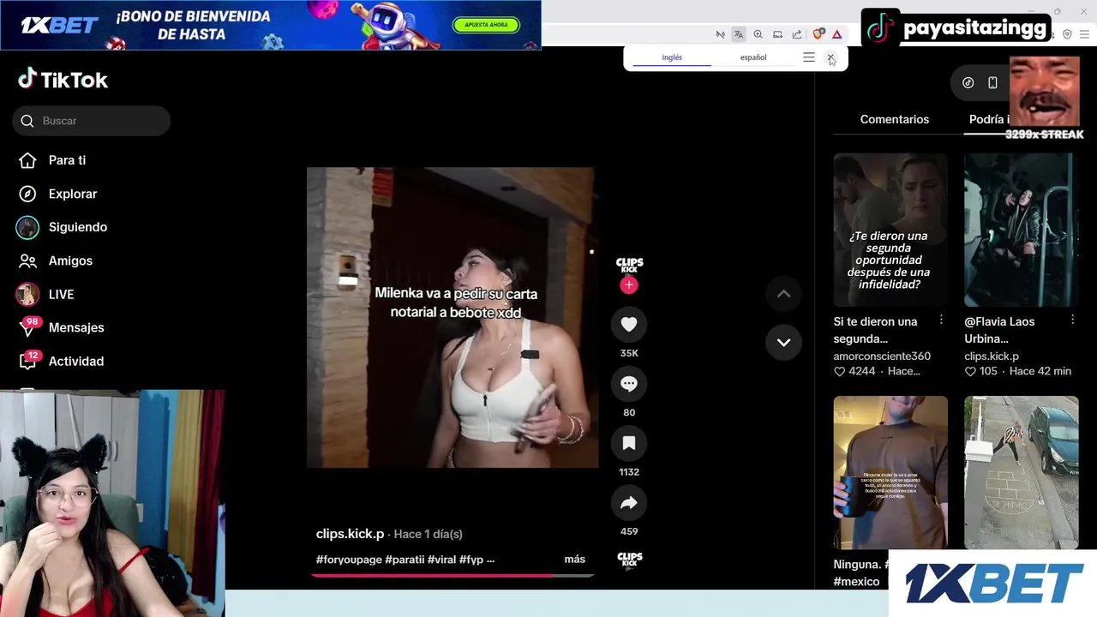Click the #viral hashtag
This screenshot has width=1097, height=617.
point(441,560)
